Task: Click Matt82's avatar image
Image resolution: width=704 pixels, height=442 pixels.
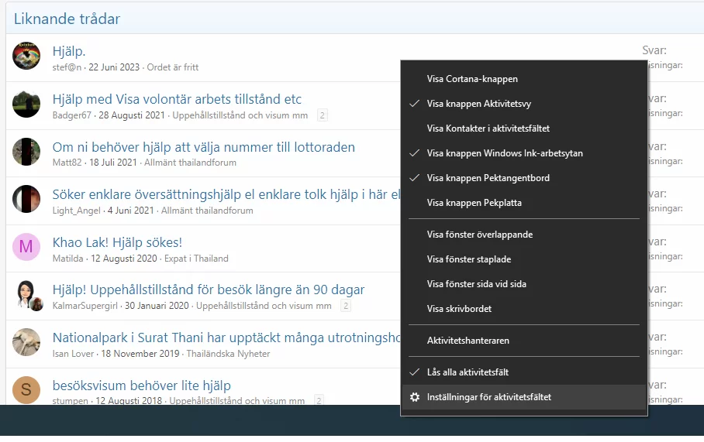Action: pyautogui.click(x=26, y=152)
